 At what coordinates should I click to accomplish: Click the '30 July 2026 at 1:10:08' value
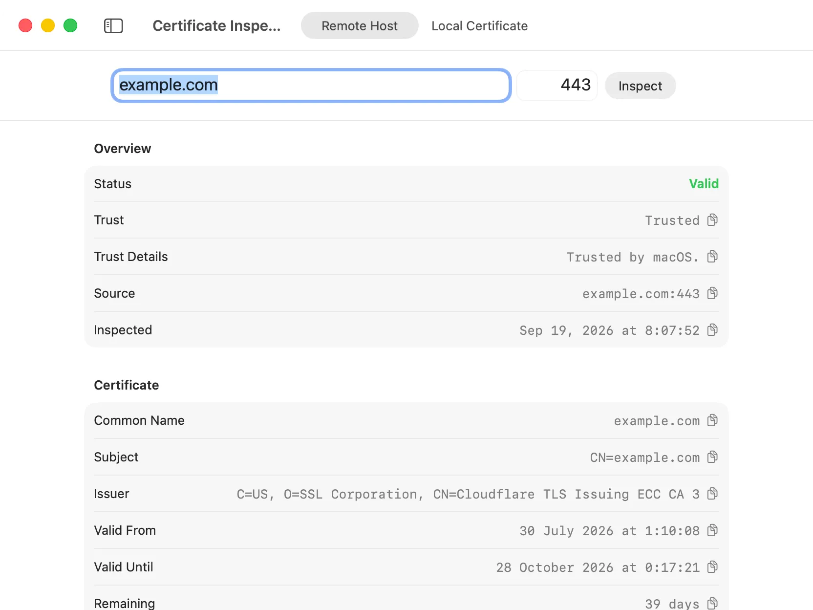[x=609, y=531]
